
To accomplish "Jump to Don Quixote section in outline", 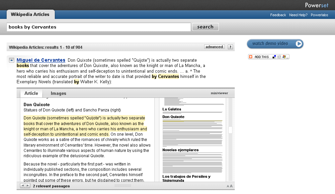I will tap(173, 117).
